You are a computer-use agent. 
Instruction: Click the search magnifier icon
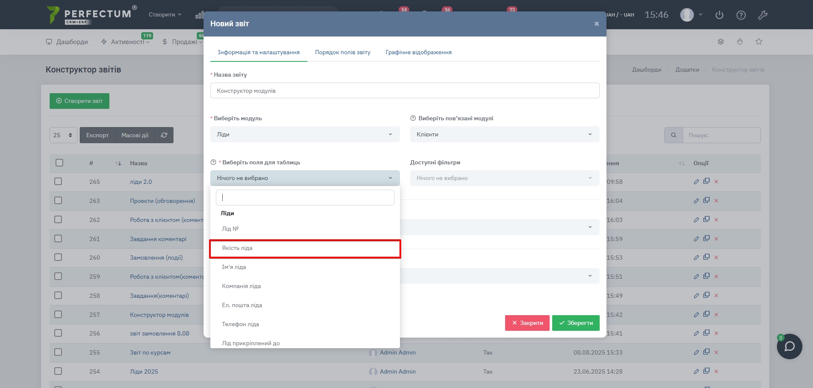click(673, 135)
